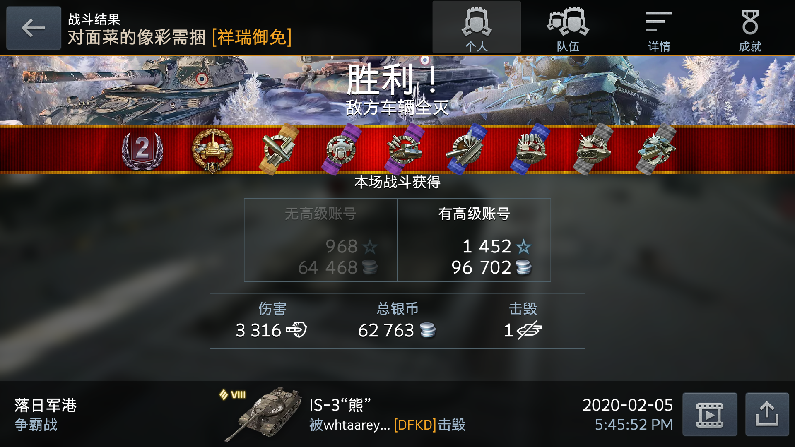Tap the player name 对面菜的像彩需捆
This screenshot has height=447, width=795.
pos(137,38)
